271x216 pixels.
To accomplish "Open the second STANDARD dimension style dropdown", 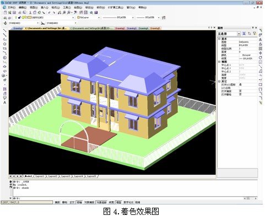I will [x=75, y=23].
